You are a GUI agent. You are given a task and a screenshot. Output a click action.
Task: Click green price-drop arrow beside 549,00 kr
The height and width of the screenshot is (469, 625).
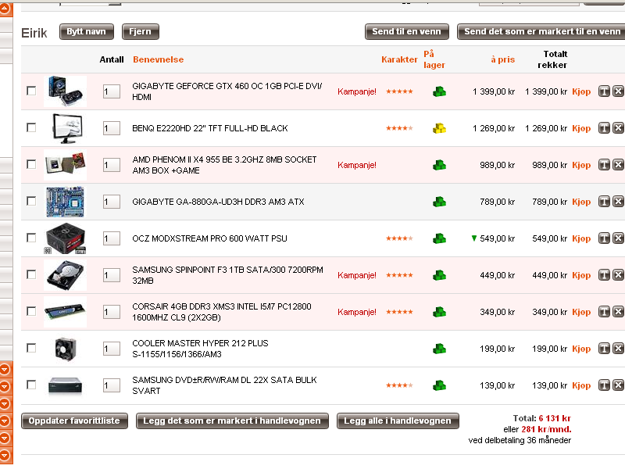[474, 238]
